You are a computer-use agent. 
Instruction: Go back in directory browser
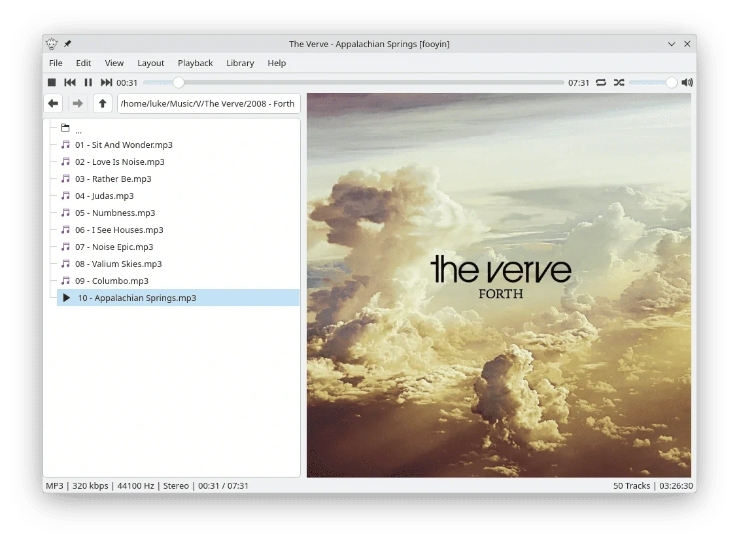pos(53,103)
